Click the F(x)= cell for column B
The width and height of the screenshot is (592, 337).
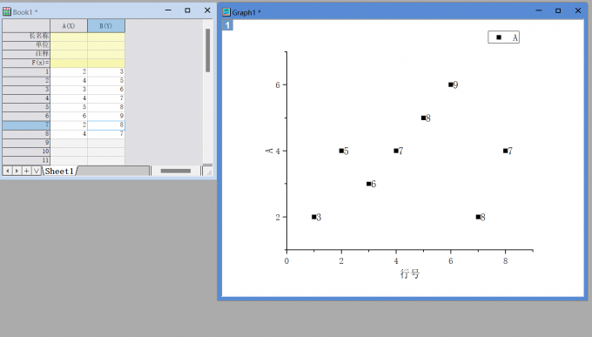coord(106,63)
